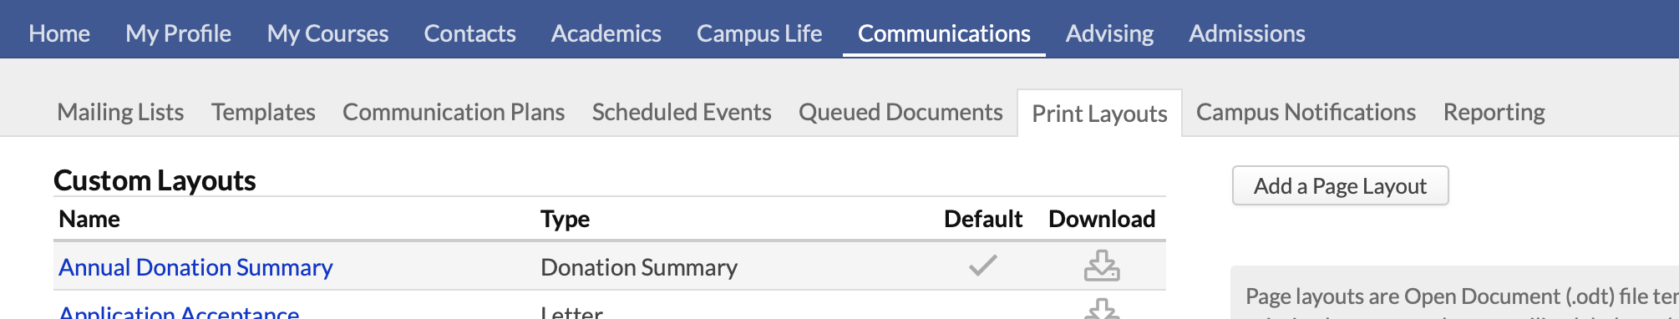View the Scheduled Events tab
The width and height of the screenshot is (1679, 319).
(682, 112)
